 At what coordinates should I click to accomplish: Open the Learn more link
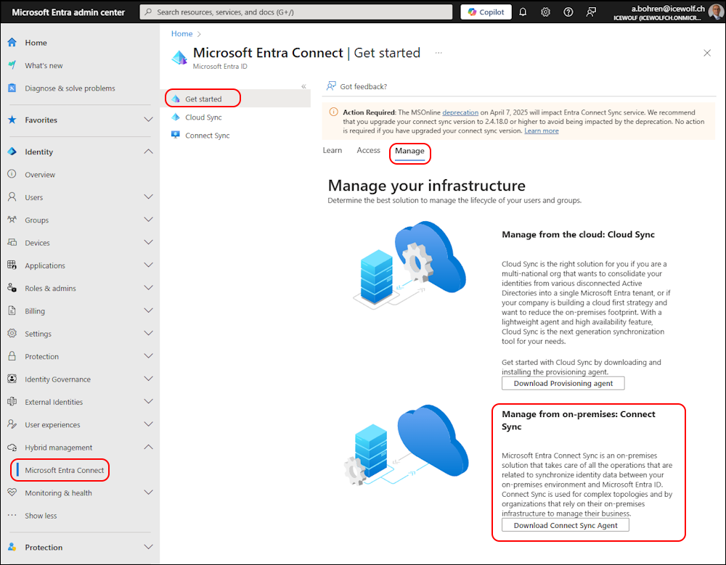(x=542, y=131)
